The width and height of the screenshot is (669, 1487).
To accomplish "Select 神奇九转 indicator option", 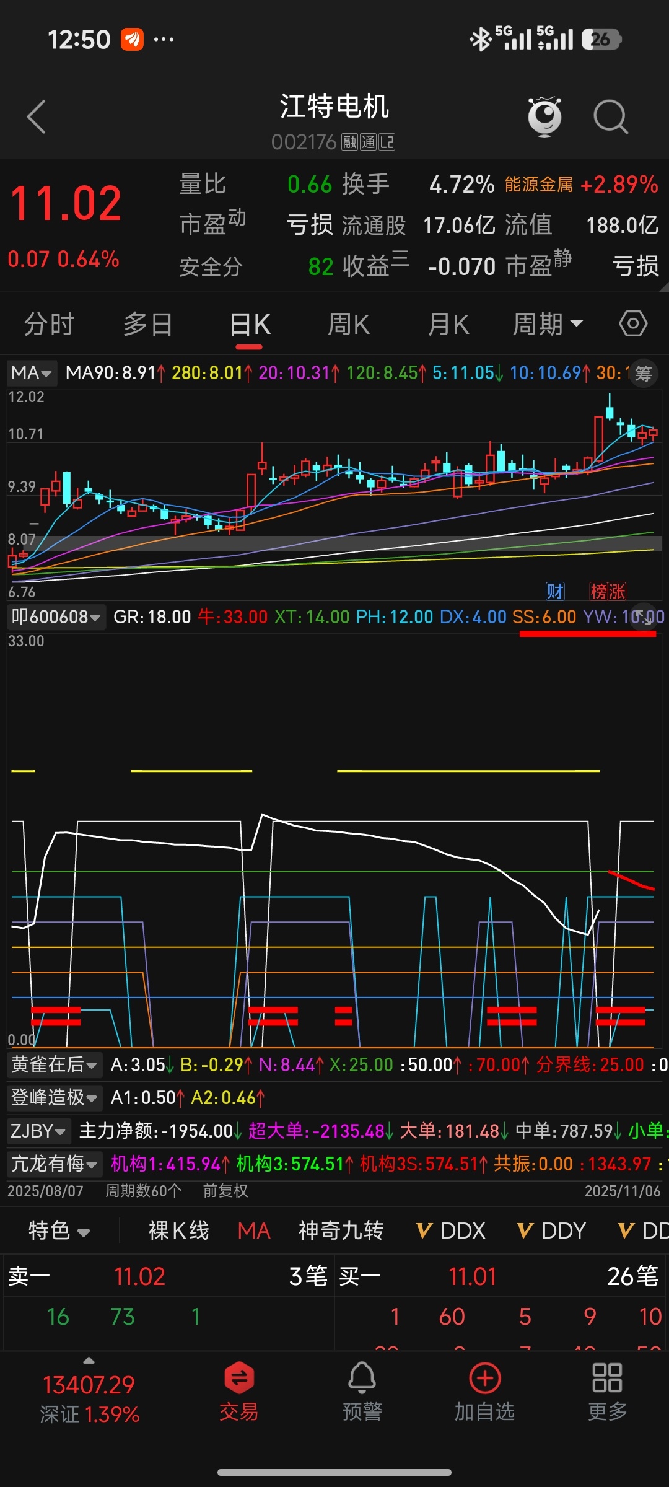I will click(341, 1230).
